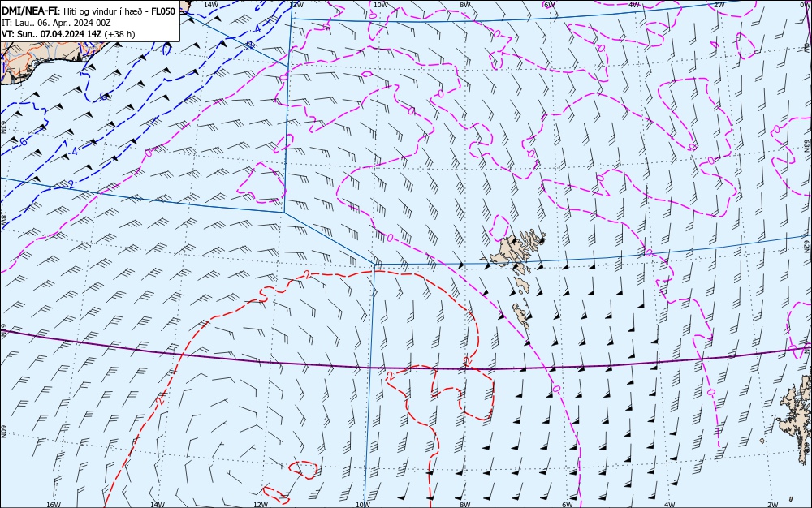Click the '(+38 h)' forecast offset text
This screenshot has width=812, height=508.
[119, 34]
